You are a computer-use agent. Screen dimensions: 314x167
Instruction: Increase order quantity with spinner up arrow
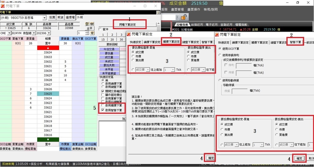click(87, 32)
